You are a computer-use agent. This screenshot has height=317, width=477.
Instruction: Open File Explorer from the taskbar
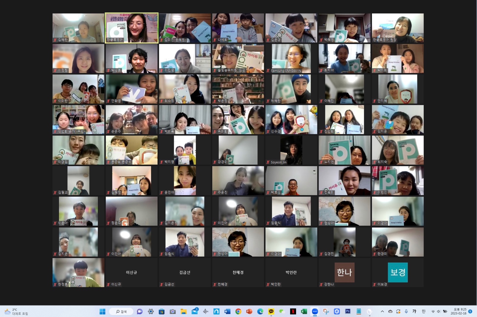pos(184,311)
